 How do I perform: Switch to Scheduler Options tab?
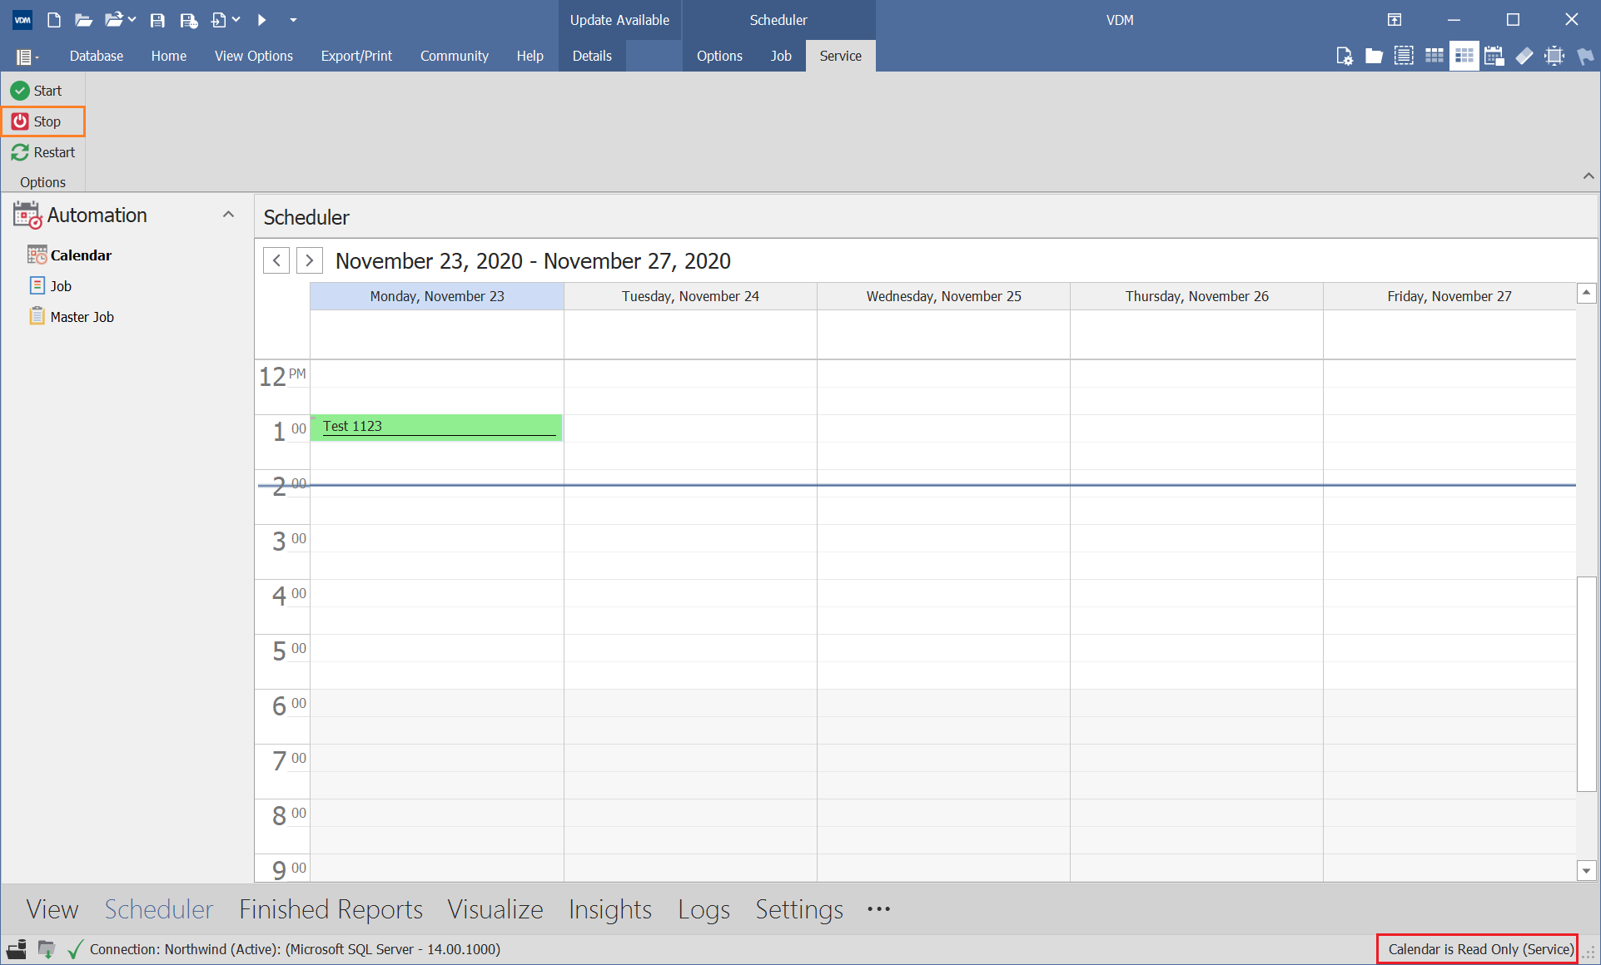[719, 56]
